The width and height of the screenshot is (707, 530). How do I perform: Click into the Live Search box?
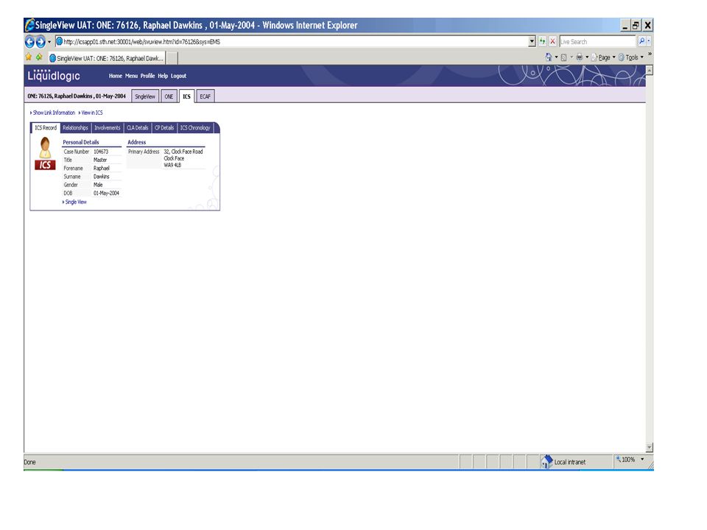(597, 41)
